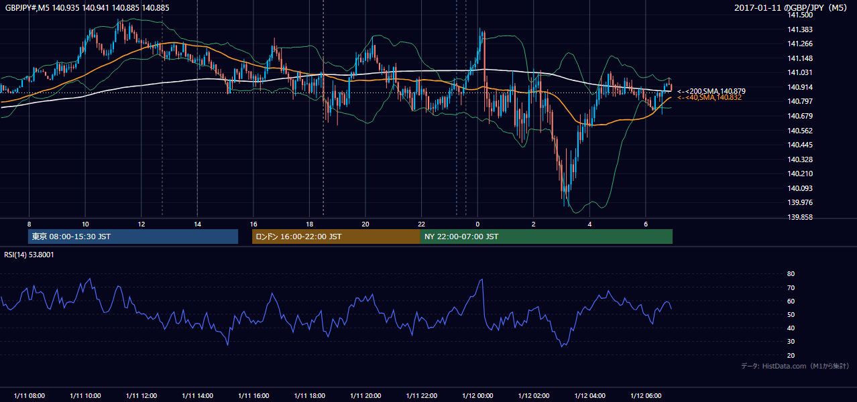Click the HistData.com data source credit
Screen dimensions: 857x402
(795, 366)
